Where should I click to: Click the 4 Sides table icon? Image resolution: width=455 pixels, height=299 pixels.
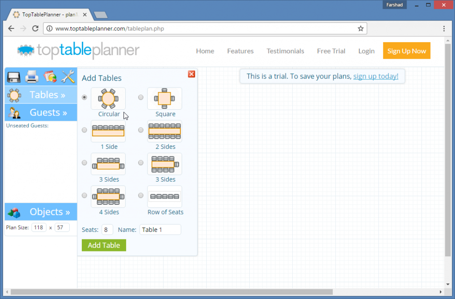[108, 196]
